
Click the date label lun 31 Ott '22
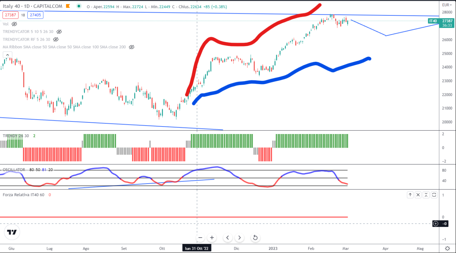click(197, 249)
